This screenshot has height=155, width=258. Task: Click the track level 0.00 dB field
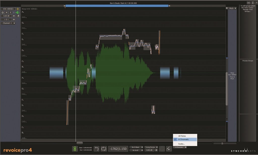pyautogui.click(x=6, y=16)
